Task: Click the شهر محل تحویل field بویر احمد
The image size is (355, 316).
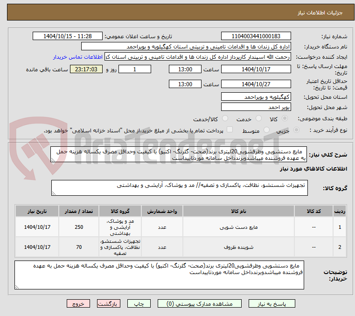Action: pos(256,107)
